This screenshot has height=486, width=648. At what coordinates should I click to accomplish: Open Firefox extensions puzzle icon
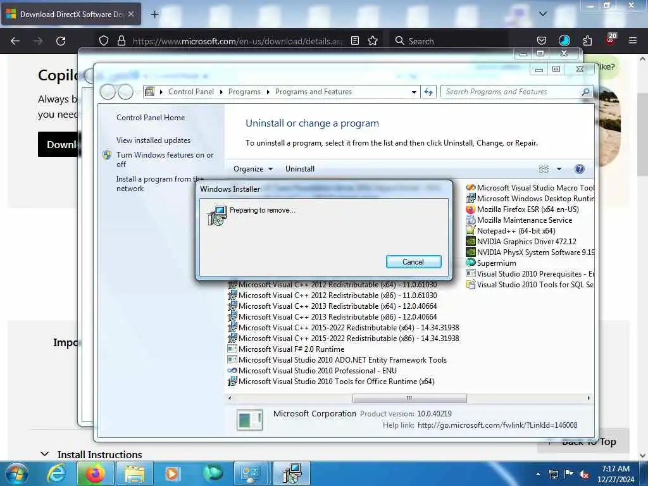click(x=587, y=40)
